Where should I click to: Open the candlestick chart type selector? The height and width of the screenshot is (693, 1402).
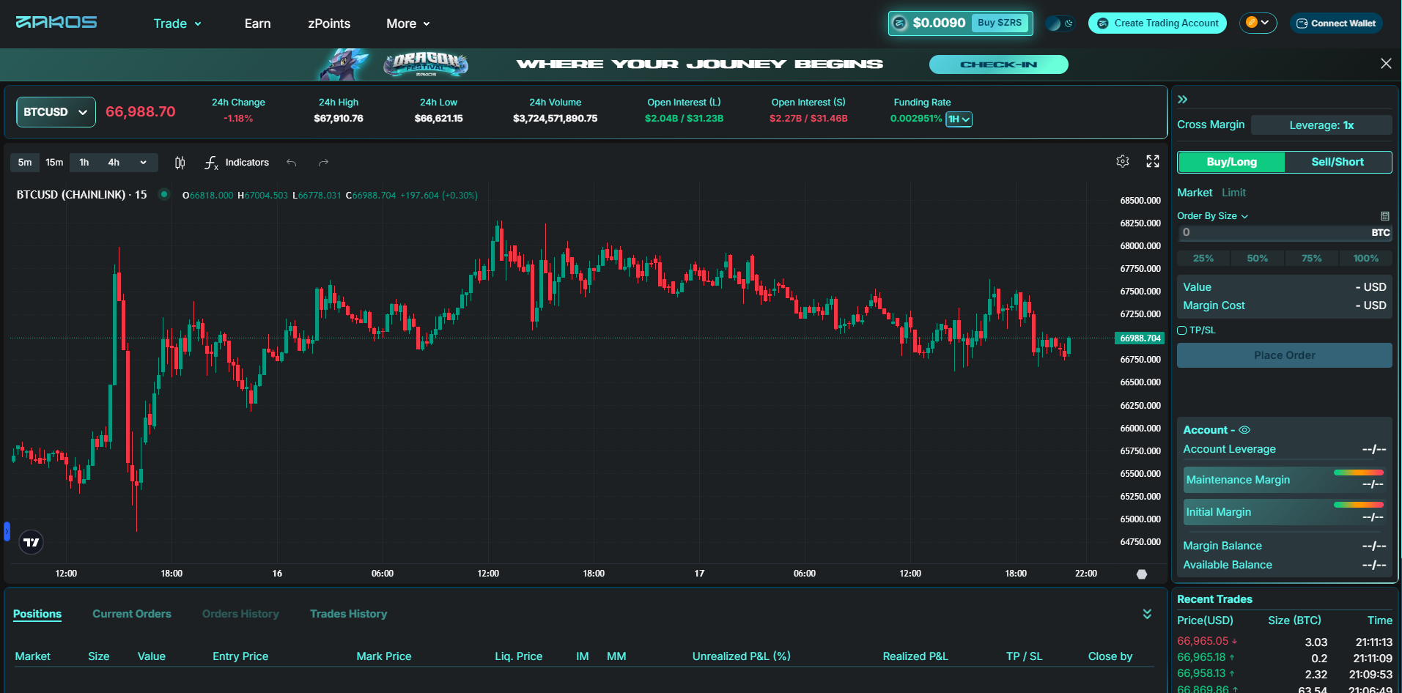[x=180, y=163]
